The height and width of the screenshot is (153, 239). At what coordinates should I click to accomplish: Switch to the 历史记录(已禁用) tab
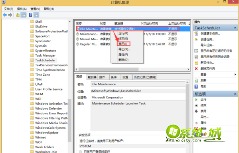click(x=145, y=77)
